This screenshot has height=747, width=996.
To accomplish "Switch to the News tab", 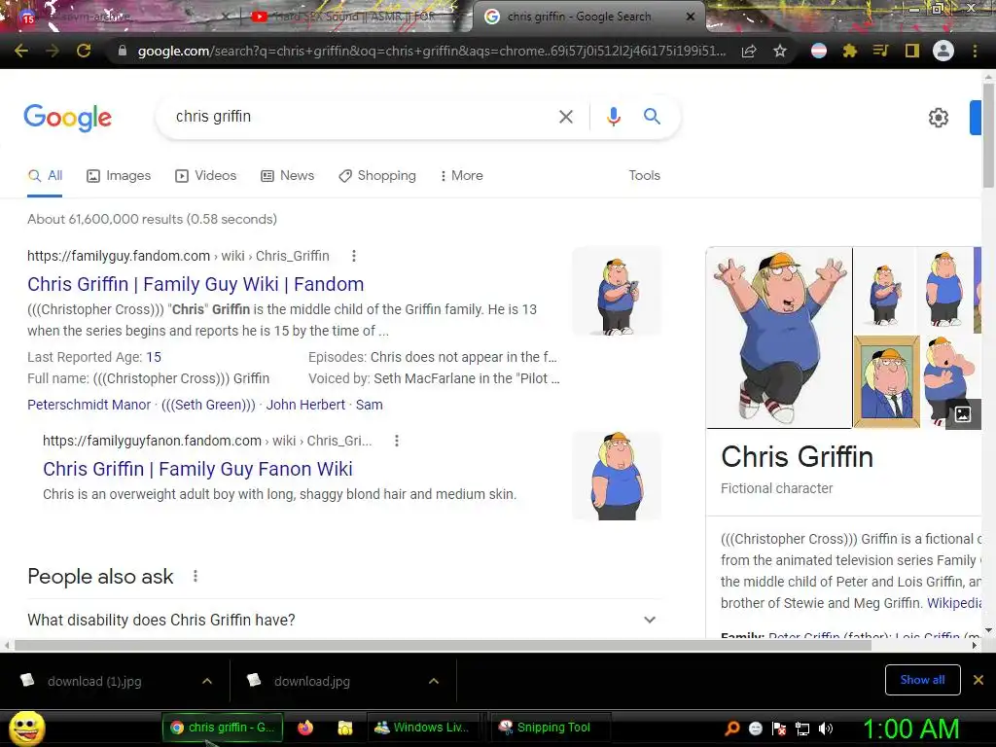I will coord(288,176).
